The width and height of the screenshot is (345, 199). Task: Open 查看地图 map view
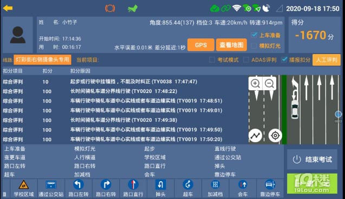pyautogui.click(x=231, y=45)
